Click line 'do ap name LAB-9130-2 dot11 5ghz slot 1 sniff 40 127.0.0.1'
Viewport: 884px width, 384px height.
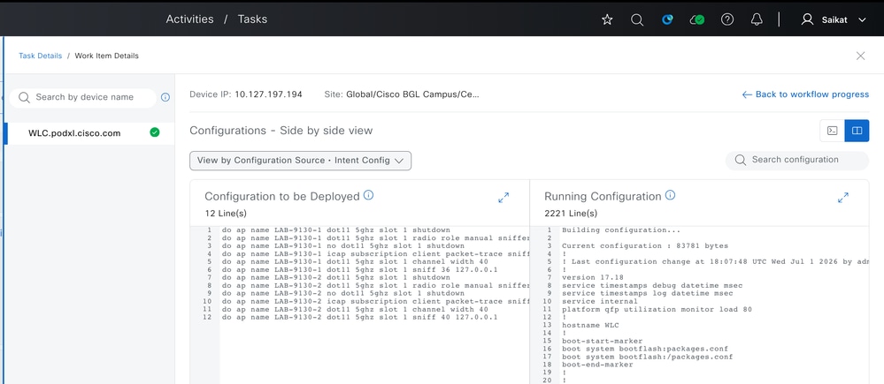coord(359,318)
